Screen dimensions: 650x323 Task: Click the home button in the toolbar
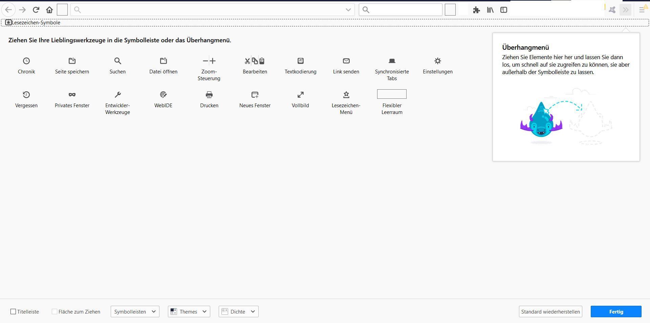[x=49, y=10]
